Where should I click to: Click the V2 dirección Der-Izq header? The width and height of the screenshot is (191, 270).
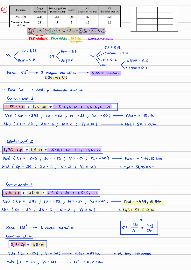(110, 10)
